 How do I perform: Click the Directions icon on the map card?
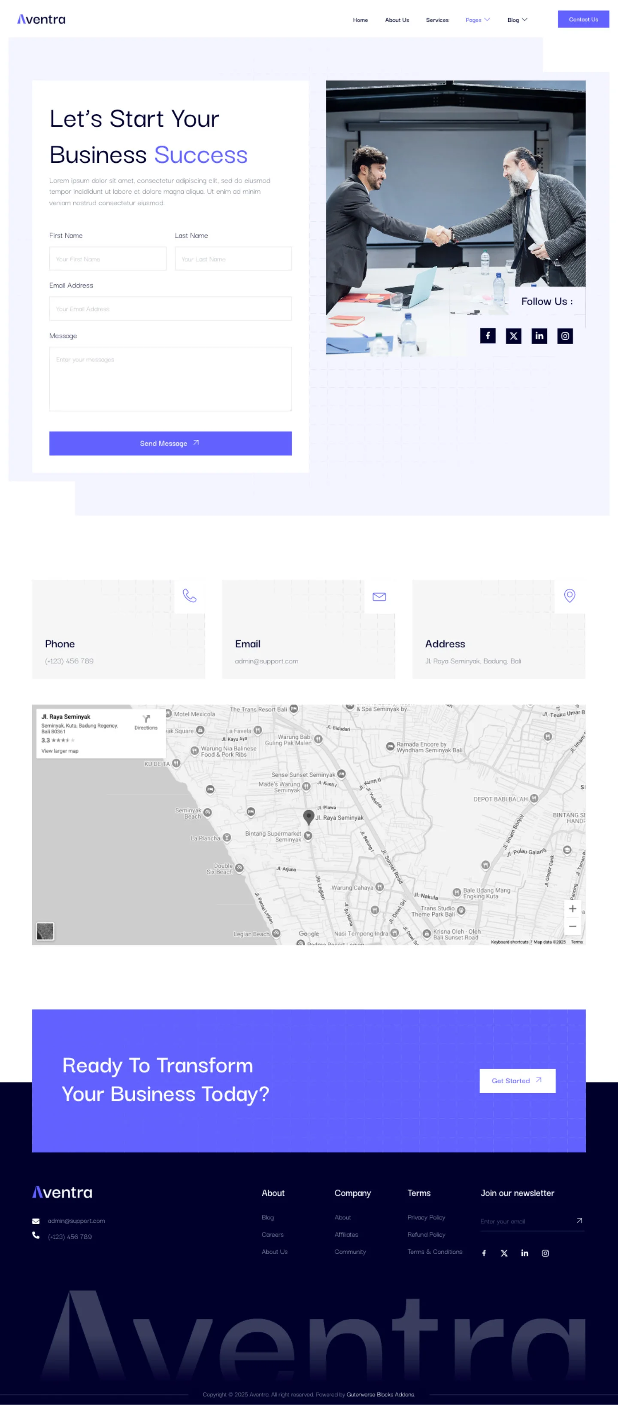145,719
